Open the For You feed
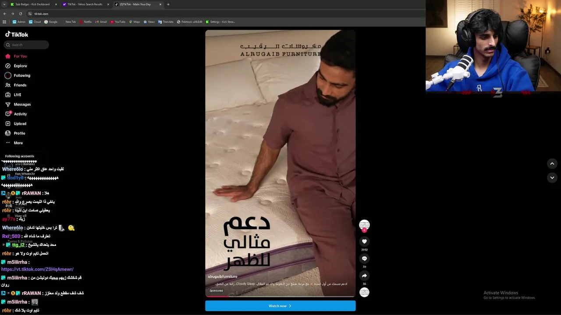Screen dimensions: 561x315 pyautogui.click(x=16, y=56)
